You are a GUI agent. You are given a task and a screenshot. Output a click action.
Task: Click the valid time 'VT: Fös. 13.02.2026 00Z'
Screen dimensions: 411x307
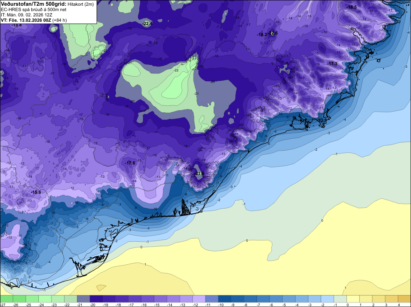(x=26, y=20)
